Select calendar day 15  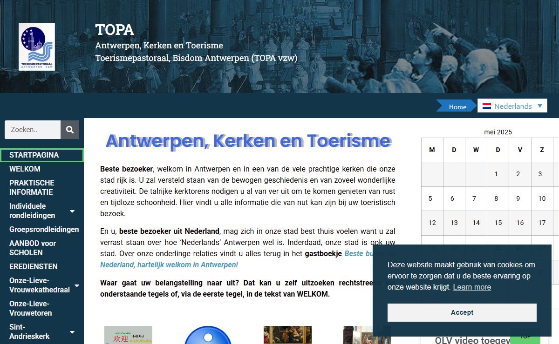pyautogui.click(x=498, y=223)
